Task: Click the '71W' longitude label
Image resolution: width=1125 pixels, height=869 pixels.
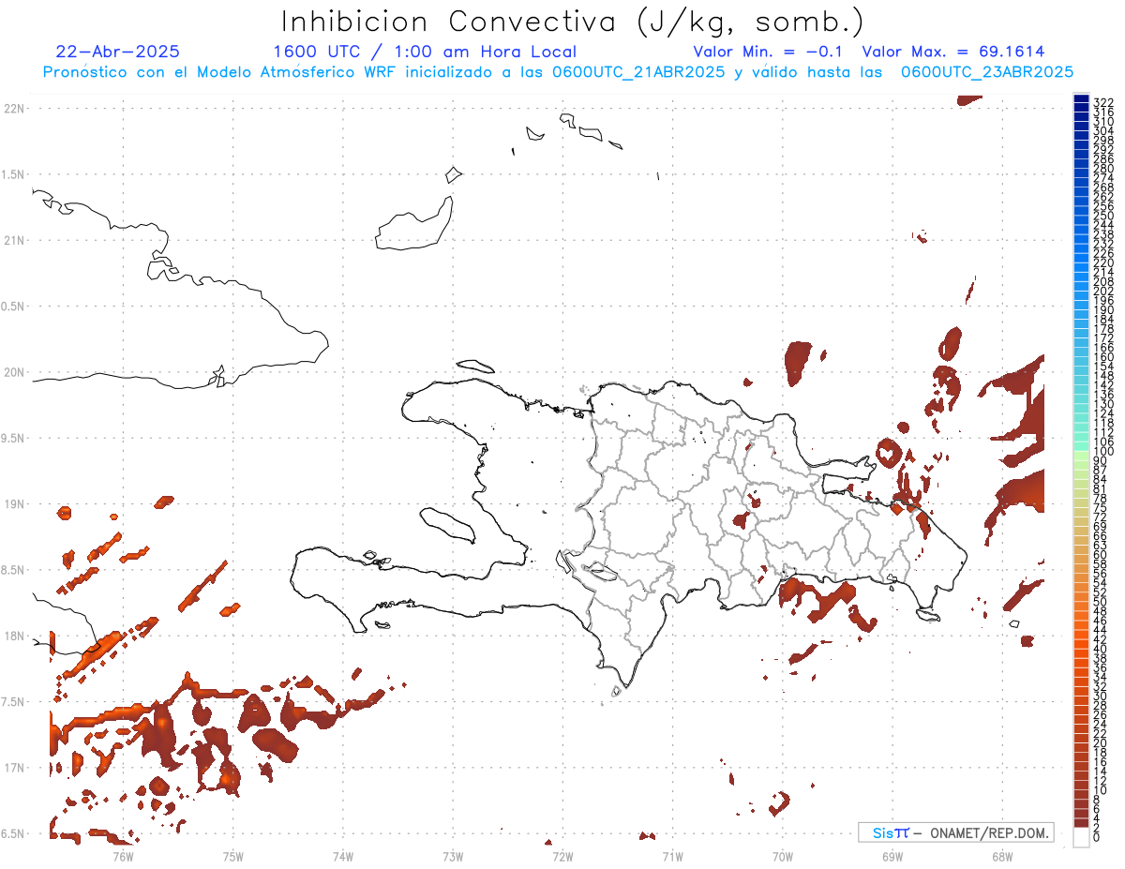Action: 672,856
